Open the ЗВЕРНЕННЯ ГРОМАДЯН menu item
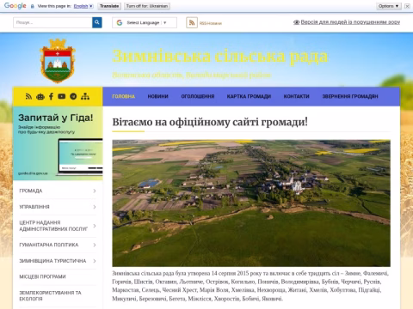Viewport: 413px width, 309px height. 350,96
